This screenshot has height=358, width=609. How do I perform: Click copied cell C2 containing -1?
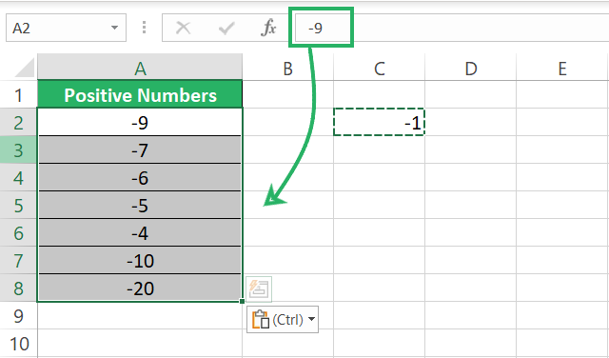coord(379,122)
